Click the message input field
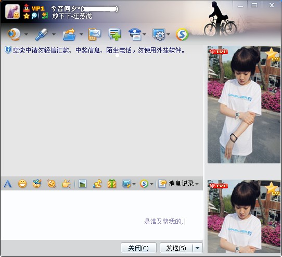The height and width of the screenshot is (257, 282). tap(101, 215)
